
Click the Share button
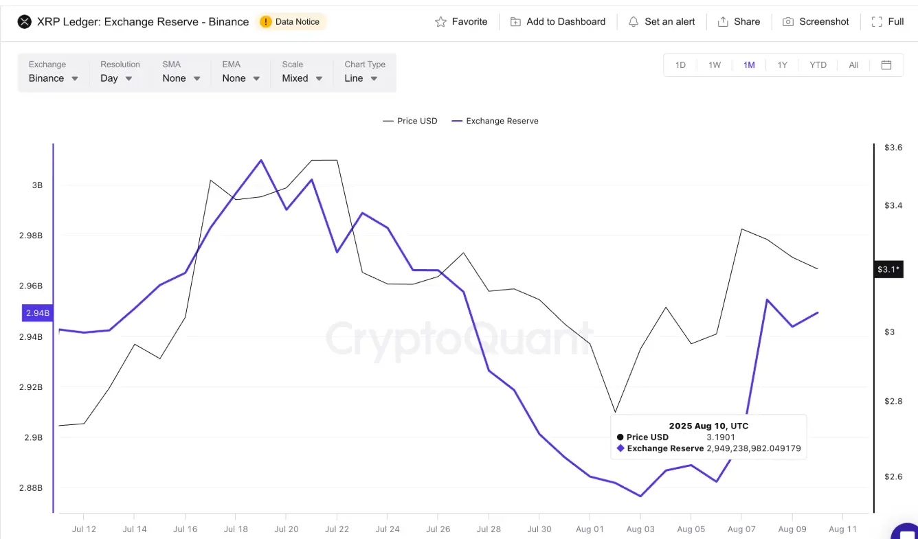click(739, 22)
